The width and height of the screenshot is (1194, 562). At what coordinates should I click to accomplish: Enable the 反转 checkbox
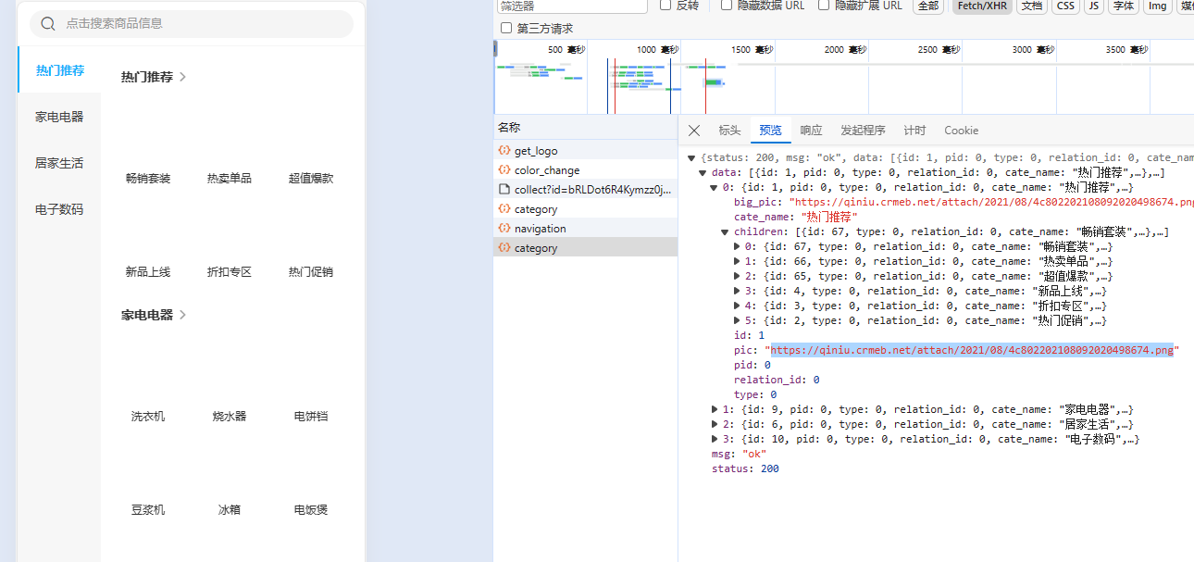pyautogui.click(x=665, y=6)
